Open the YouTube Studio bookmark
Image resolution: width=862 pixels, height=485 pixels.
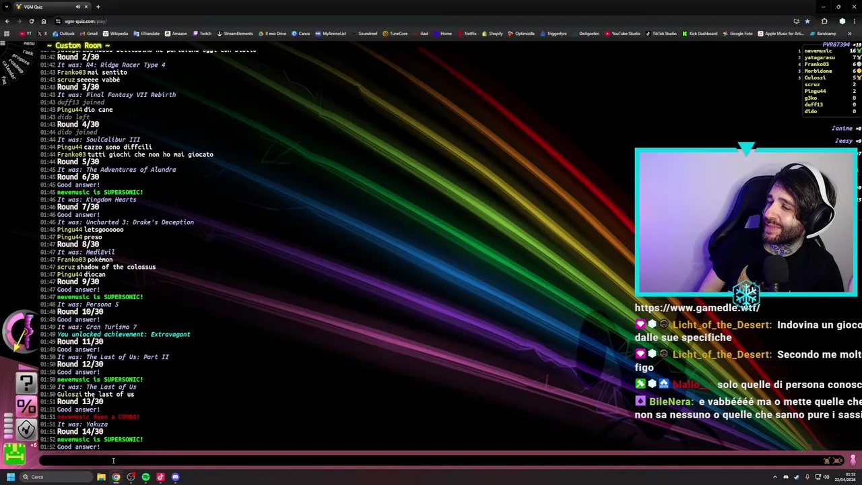[622, 34]
